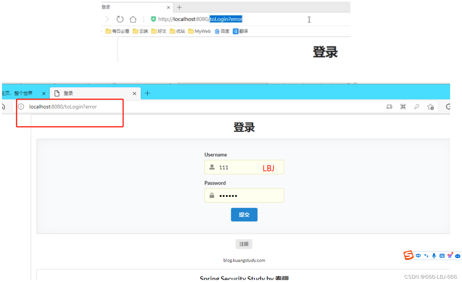Viewport: 462px width, 282px height.
Task: Open new tab in upper browser window
Action: pos(179,7)
